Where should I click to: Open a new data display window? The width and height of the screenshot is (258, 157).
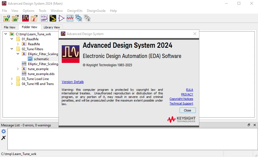tap(70, 18)
